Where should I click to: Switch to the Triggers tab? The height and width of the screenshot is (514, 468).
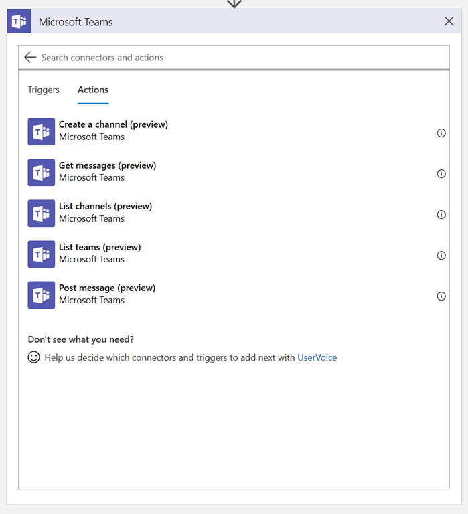(44, 90)
